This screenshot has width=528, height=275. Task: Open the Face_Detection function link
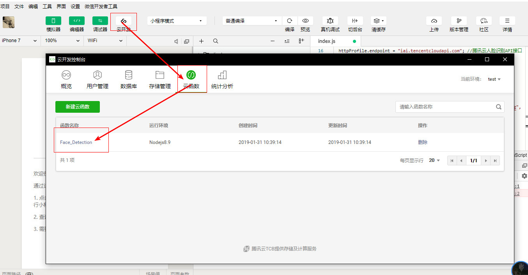click(x=76, y=142)
